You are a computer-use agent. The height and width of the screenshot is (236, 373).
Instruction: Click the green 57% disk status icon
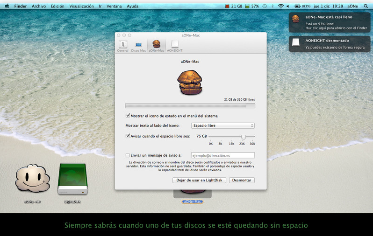pos(247,6)
